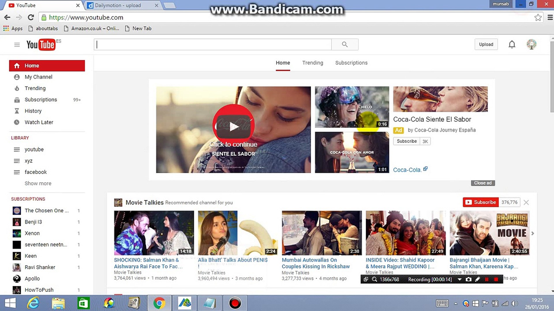
Task: Click the Close ad button
Action: pos(482,183)
